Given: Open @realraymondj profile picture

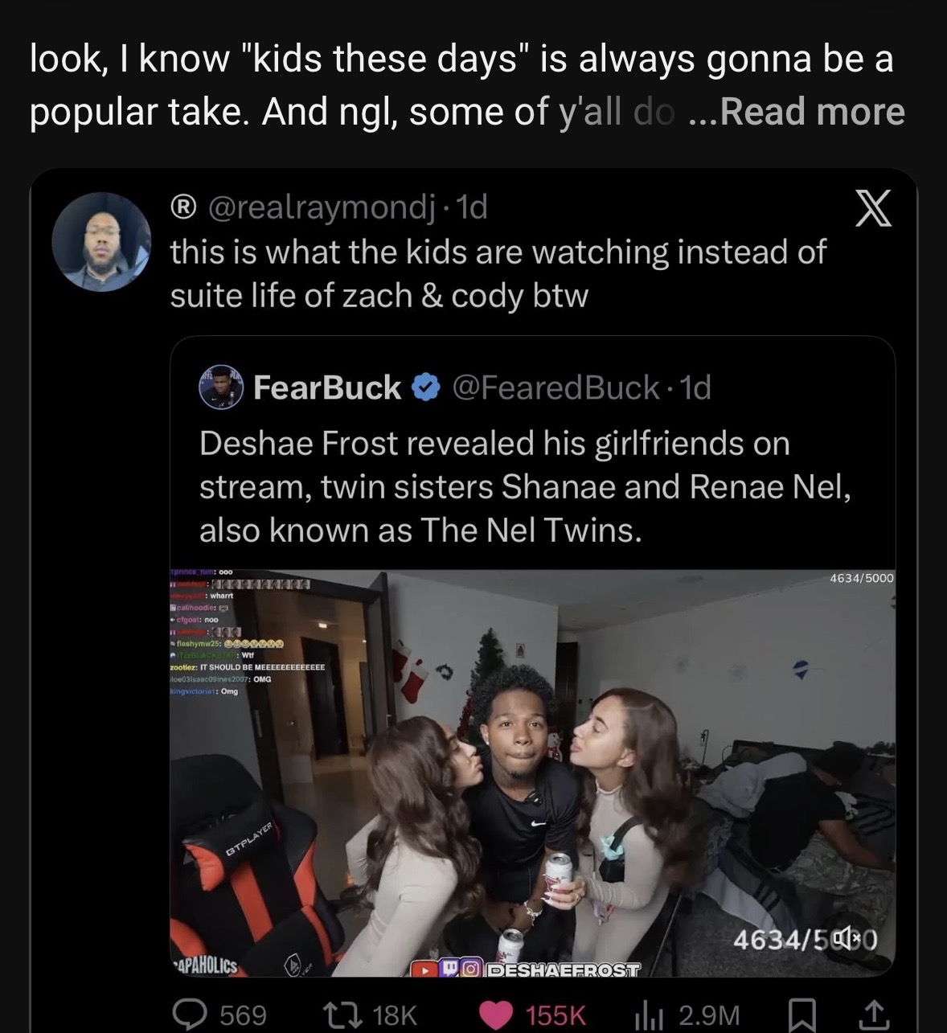Looking at the screenshot, I should click(101, 241).
